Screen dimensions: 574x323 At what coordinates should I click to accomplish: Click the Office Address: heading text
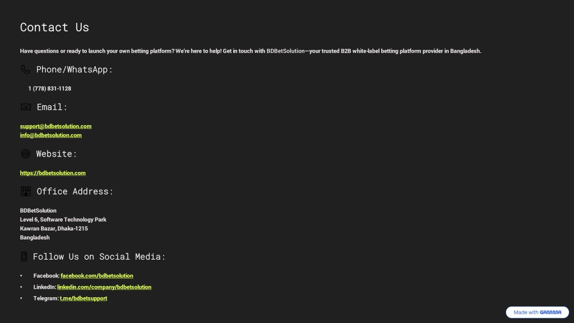(x=75, y=191)
